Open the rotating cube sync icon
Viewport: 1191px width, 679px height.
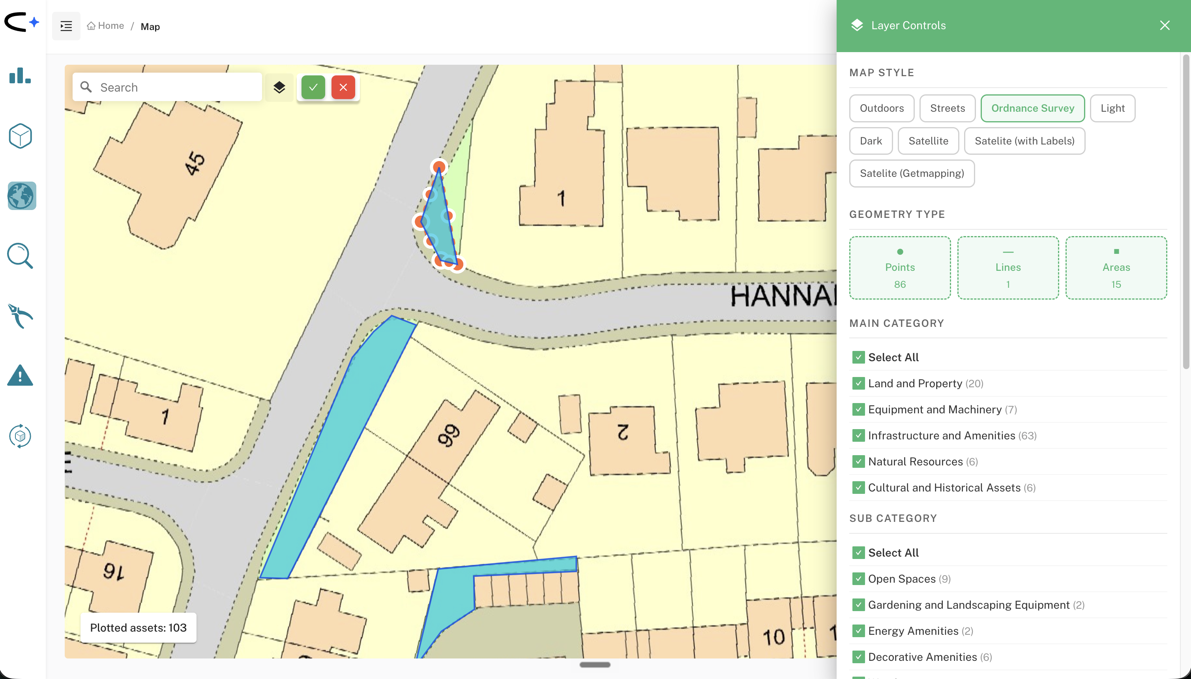click(20, 436)
